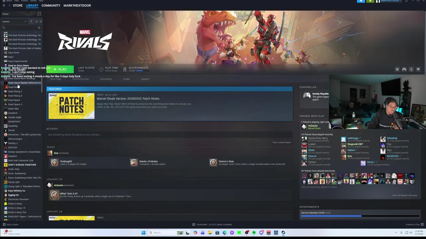Open Steam from the taskbar
426x239 pixels.
pyautogui.click(x=283, y=233)
